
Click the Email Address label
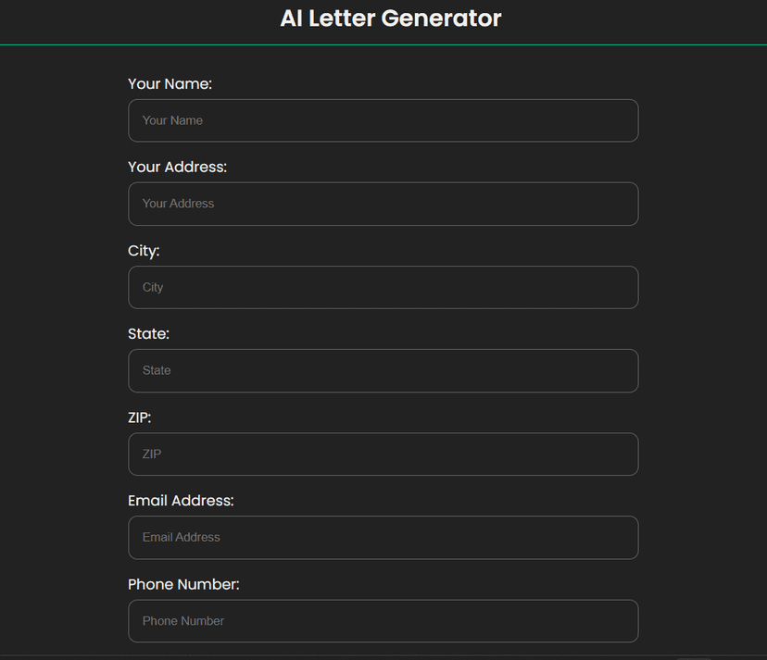tap(181, 500)
